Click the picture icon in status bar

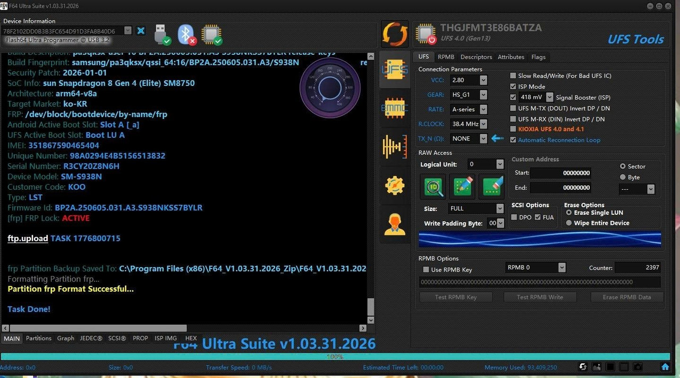(x=597, y=367)
